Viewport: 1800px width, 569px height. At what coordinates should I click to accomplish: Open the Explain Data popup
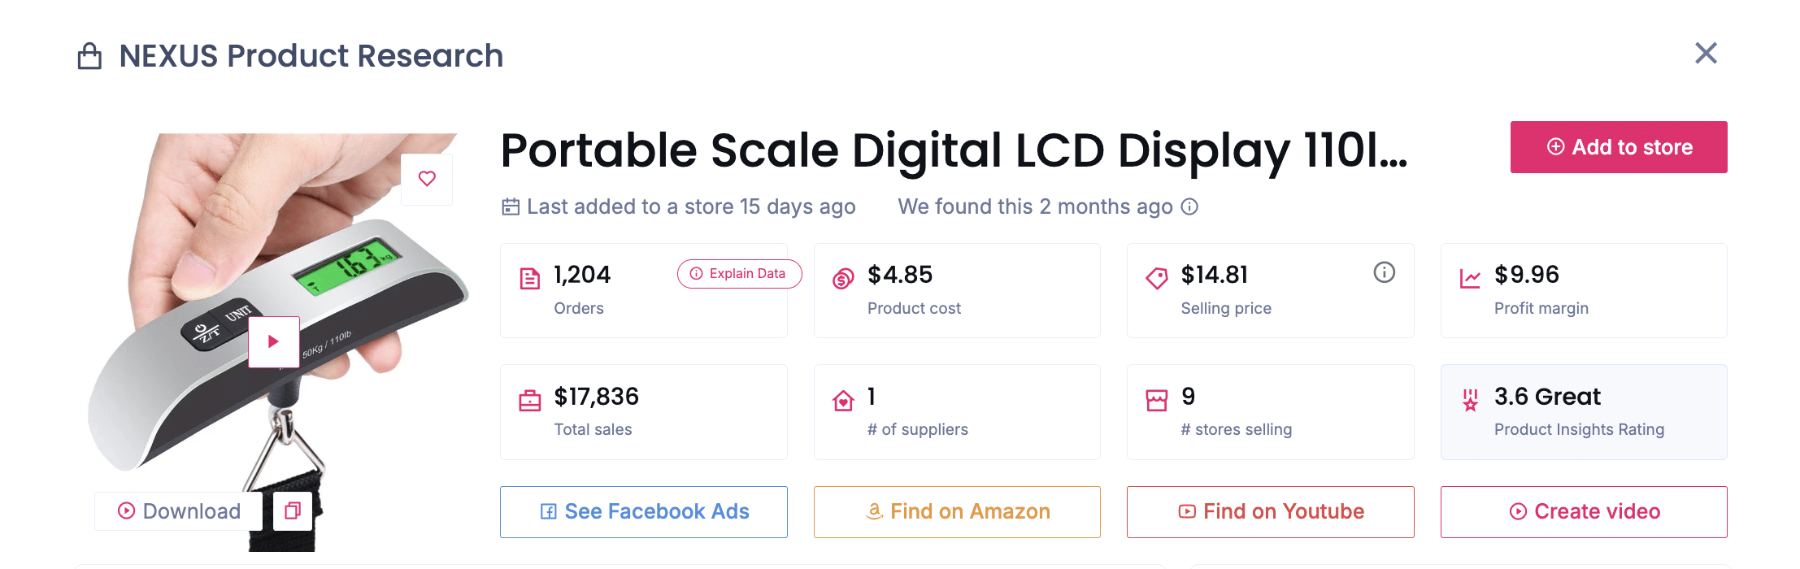pos(738,274)
